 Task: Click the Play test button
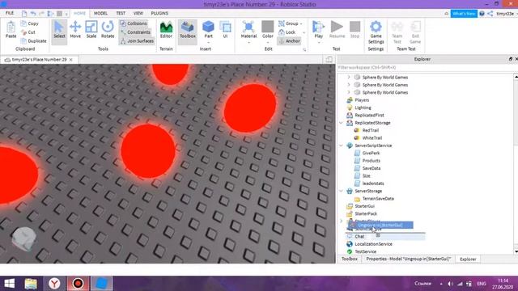(x=318, y=29)
